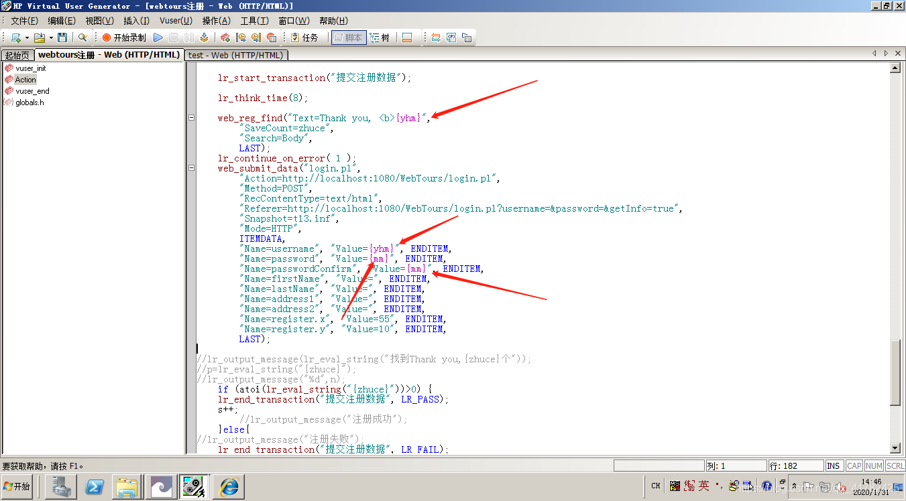Select the webtours注册 script tab

tap(109, 55)
